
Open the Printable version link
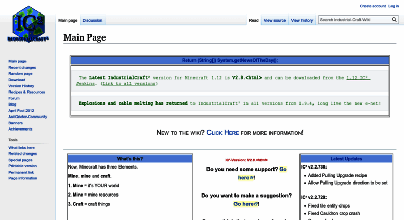tap(23, 166)
